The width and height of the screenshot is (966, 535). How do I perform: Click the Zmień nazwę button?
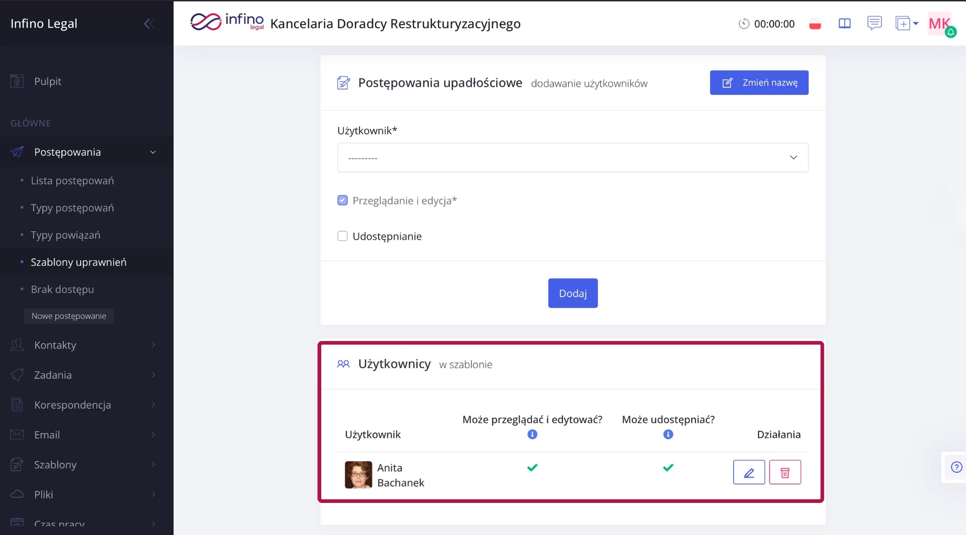tap(759, 83)
